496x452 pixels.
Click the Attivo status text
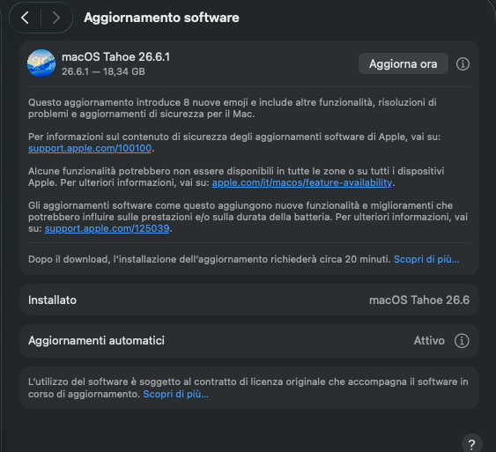click(429, 341)
